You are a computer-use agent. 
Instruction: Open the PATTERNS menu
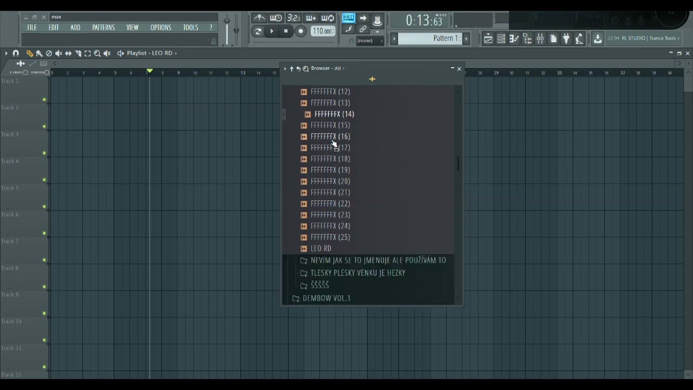point(103,28)
